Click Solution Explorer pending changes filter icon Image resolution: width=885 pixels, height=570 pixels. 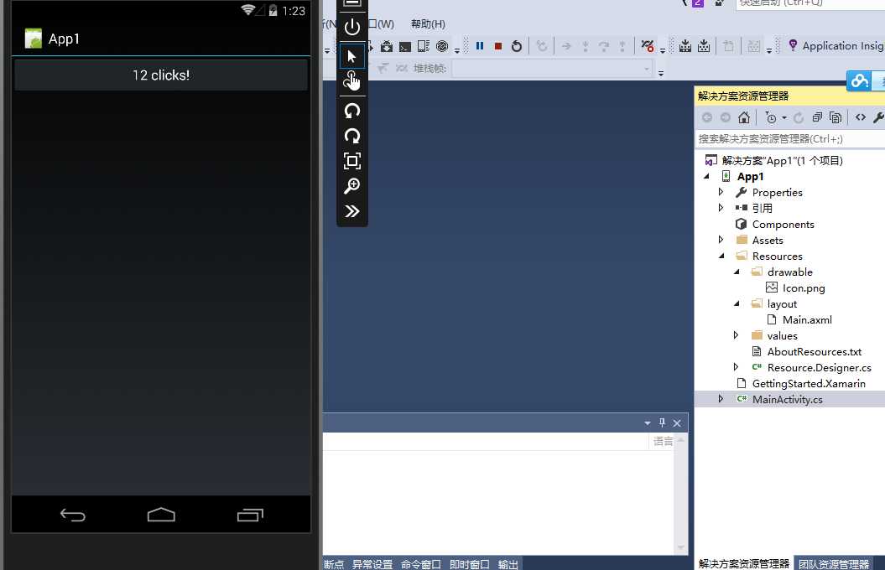(770, 117)
